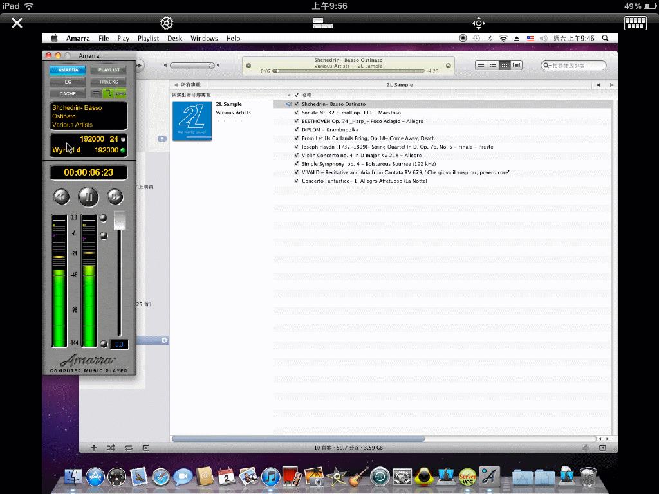Click the 0.0 gain value field
This screenshot has width=659, height=494.
pos(119,345)
